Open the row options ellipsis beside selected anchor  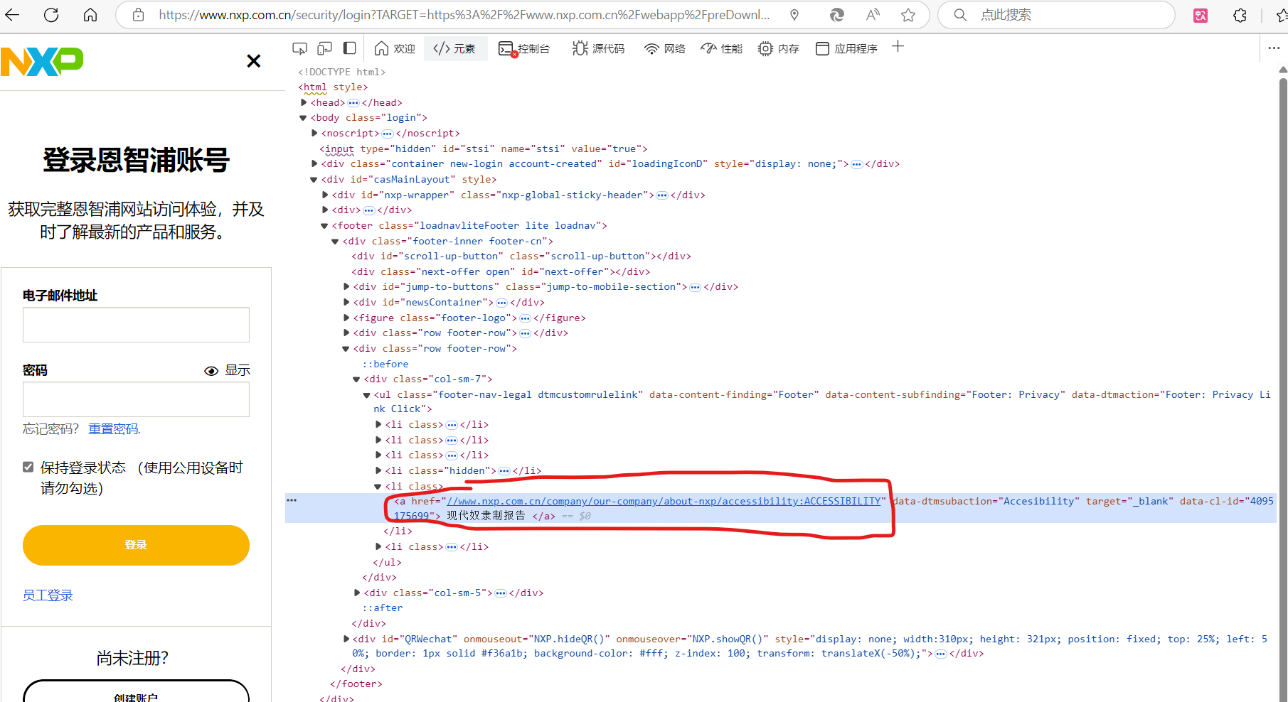[x=292, y=500]
